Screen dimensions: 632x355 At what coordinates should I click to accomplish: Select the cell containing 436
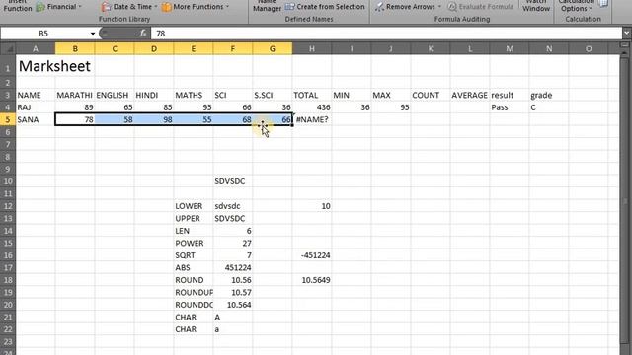pyautogui.click(x=312, y=107)
